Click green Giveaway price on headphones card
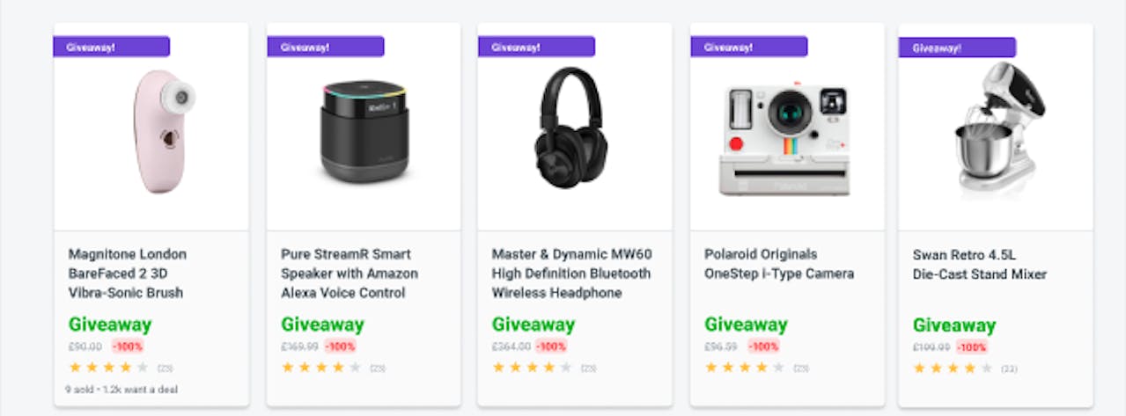The height and width of the screenshot is (416, 1126). click(533, 325)
